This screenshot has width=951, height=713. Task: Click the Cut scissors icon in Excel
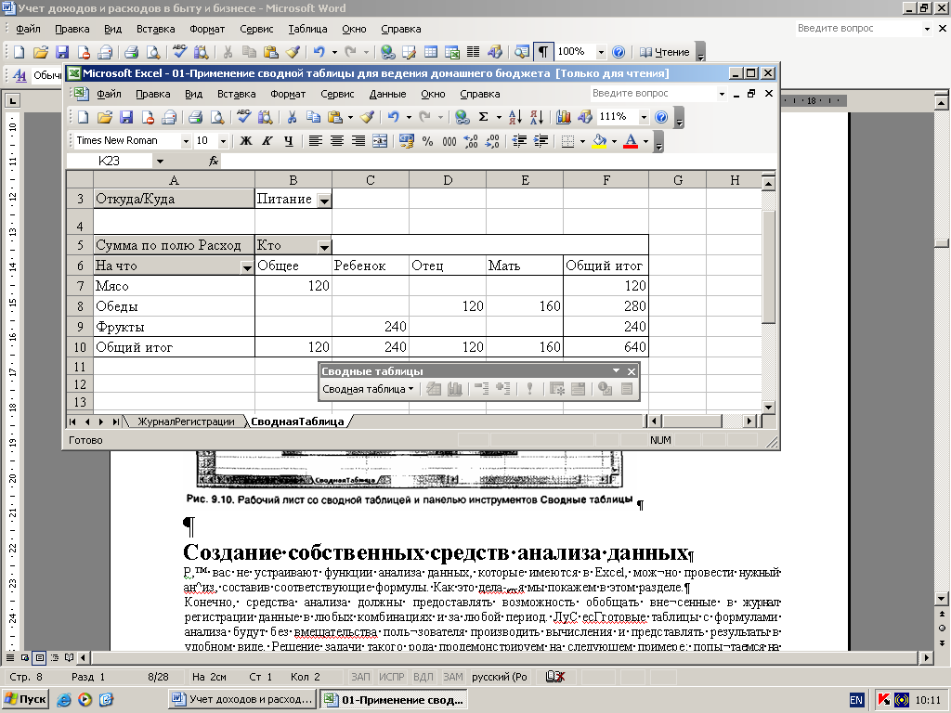click(292, 117)
